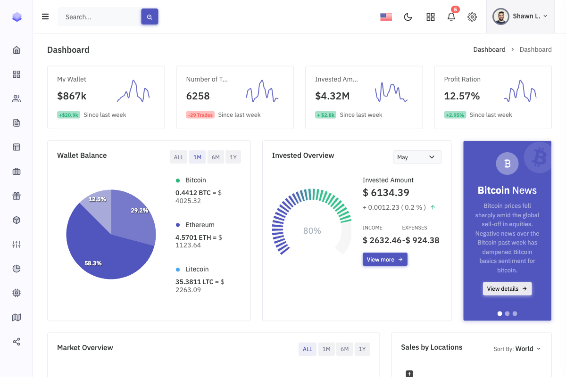Open the hamburger navigation menu
The width and height of the screenshot is (566, 377).
(x=45, y=16)
